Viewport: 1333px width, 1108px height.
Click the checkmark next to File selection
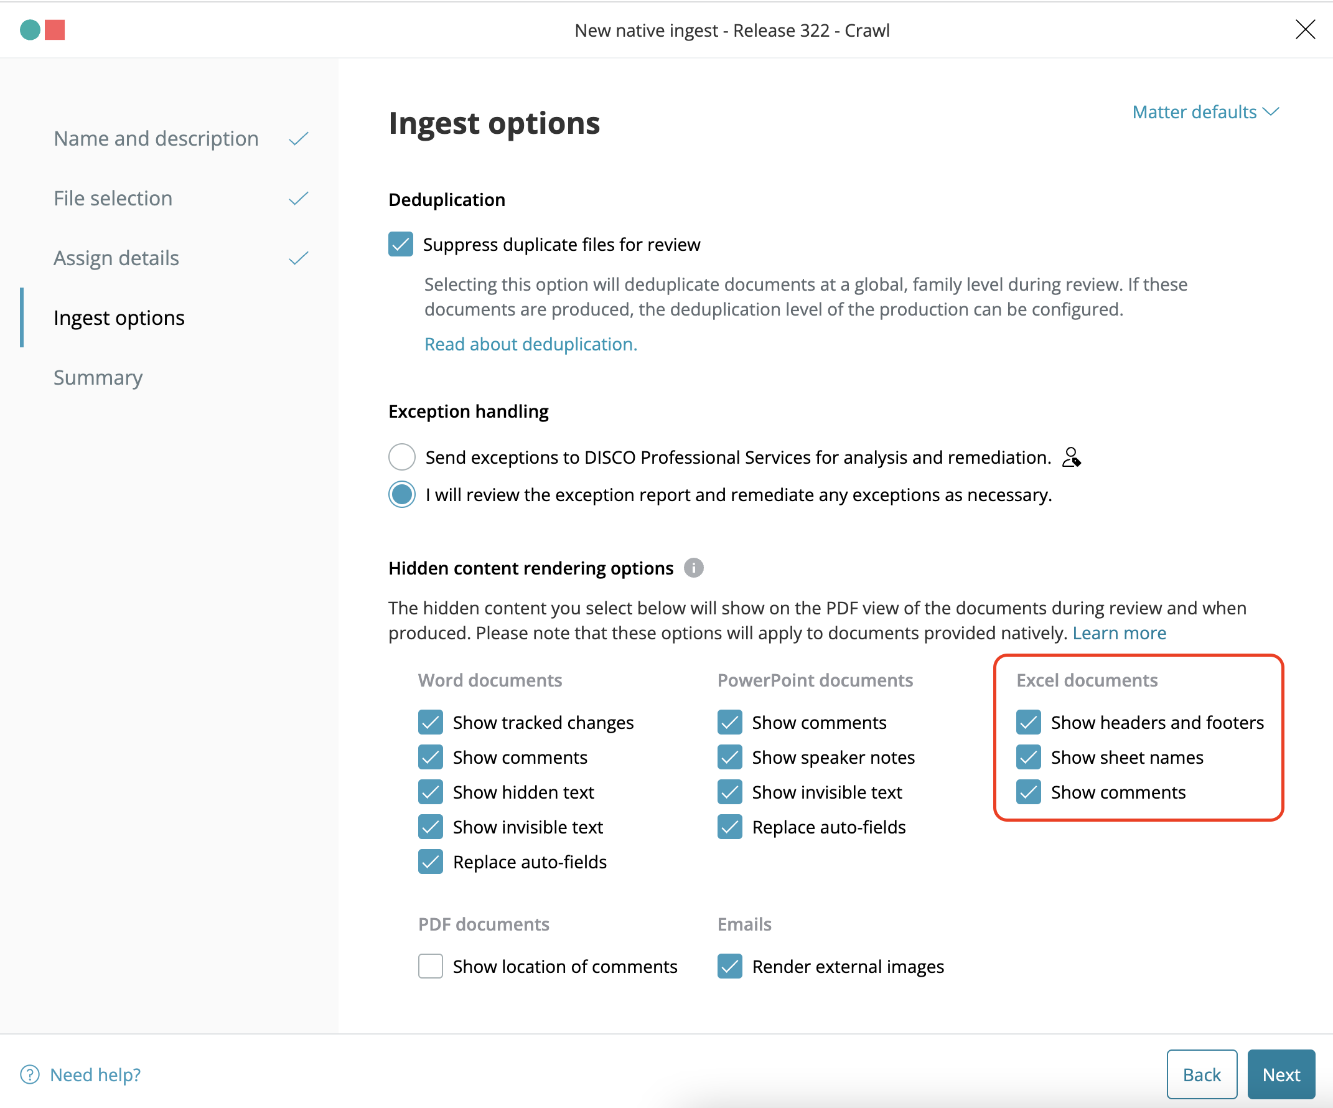298,199
